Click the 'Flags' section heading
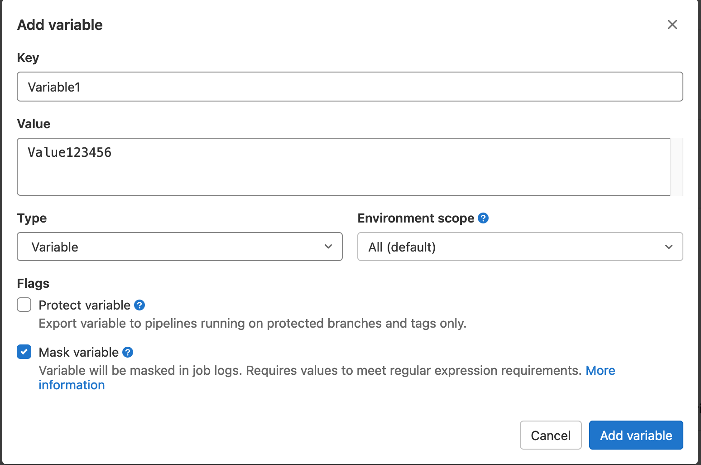The image size is (701, 465). [33, 283]
